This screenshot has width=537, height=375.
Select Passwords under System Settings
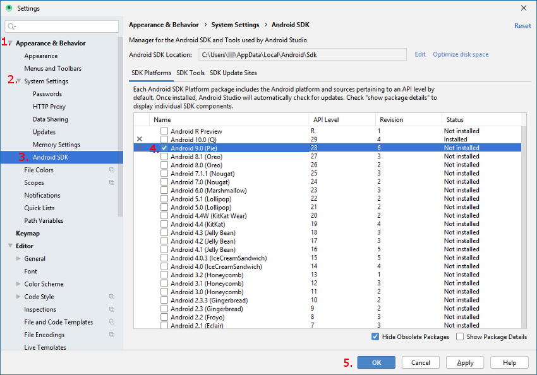tap(47, 93)
